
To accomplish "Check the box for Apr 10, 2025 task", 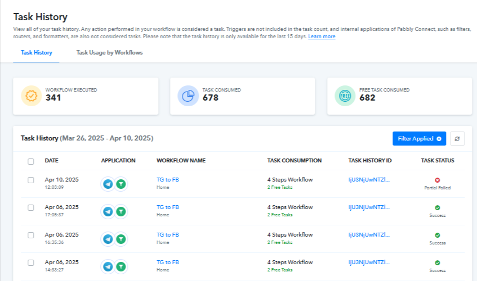I will (31, 180).
